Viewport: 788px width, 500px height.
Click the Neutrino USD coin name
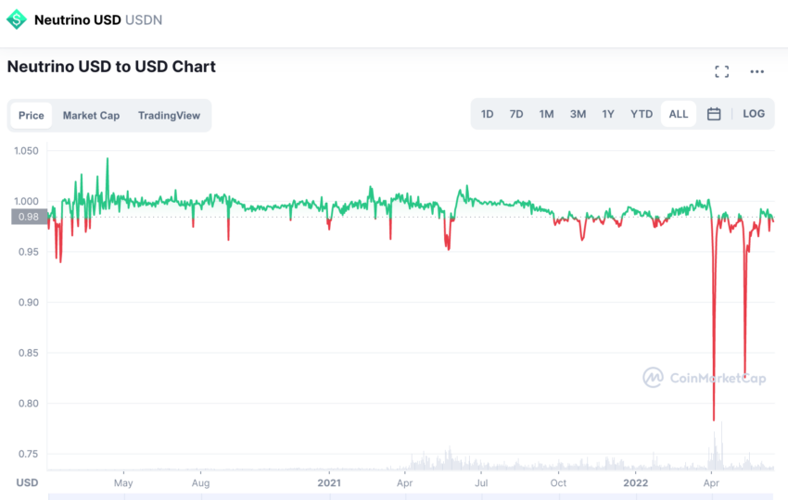pos(77,20)
